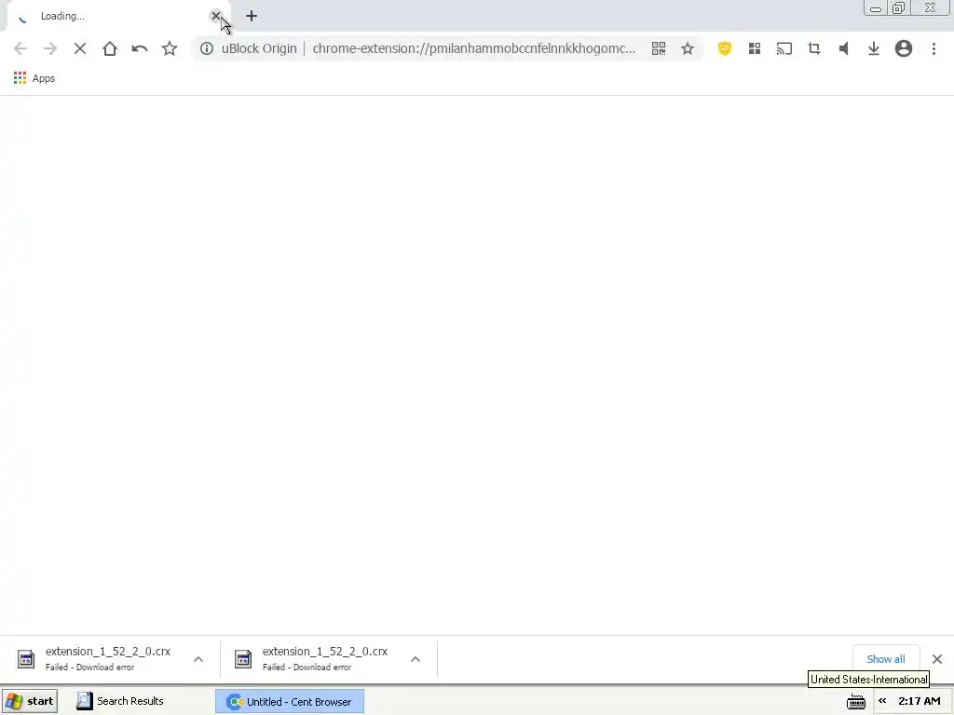
Task: Open the extensions grid icon
Action: coord(755,48)
